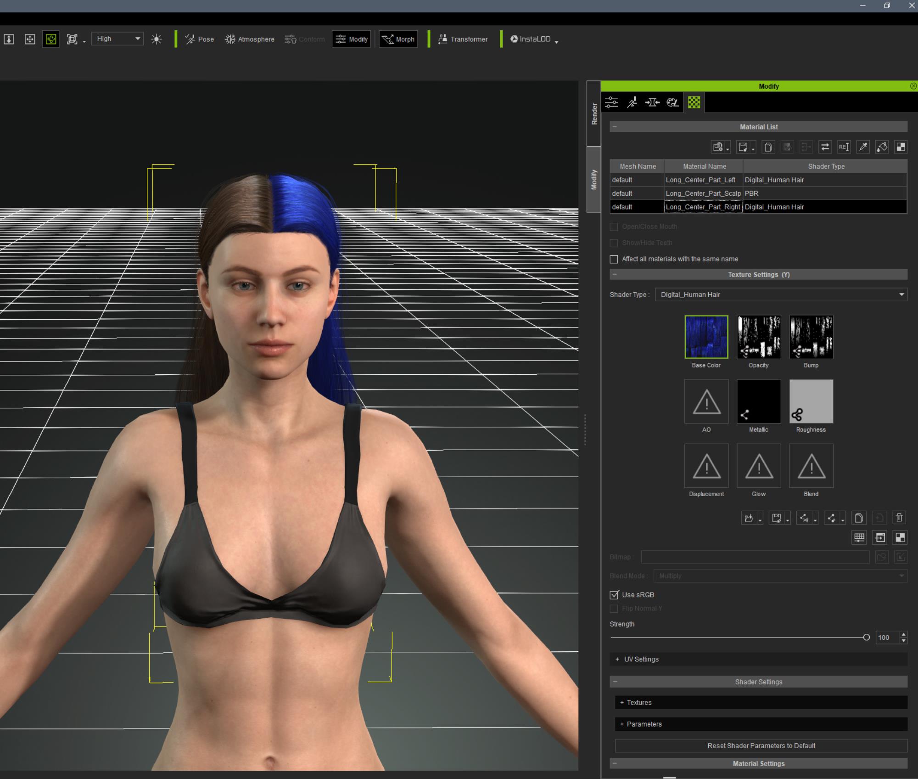This screenshot has height=779, width=918.
Task: Select the checkered Material tab in Modify panel
Action: 694,102
